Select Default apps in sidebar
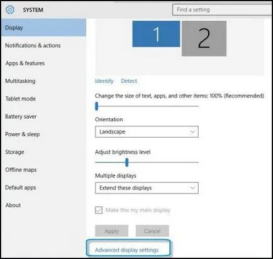 (21, 187)
